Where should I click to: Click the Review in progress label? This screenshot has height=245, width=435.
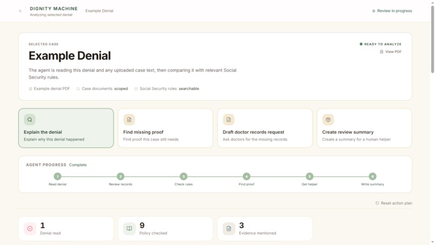pyautogui.click(x=395, y=11)
